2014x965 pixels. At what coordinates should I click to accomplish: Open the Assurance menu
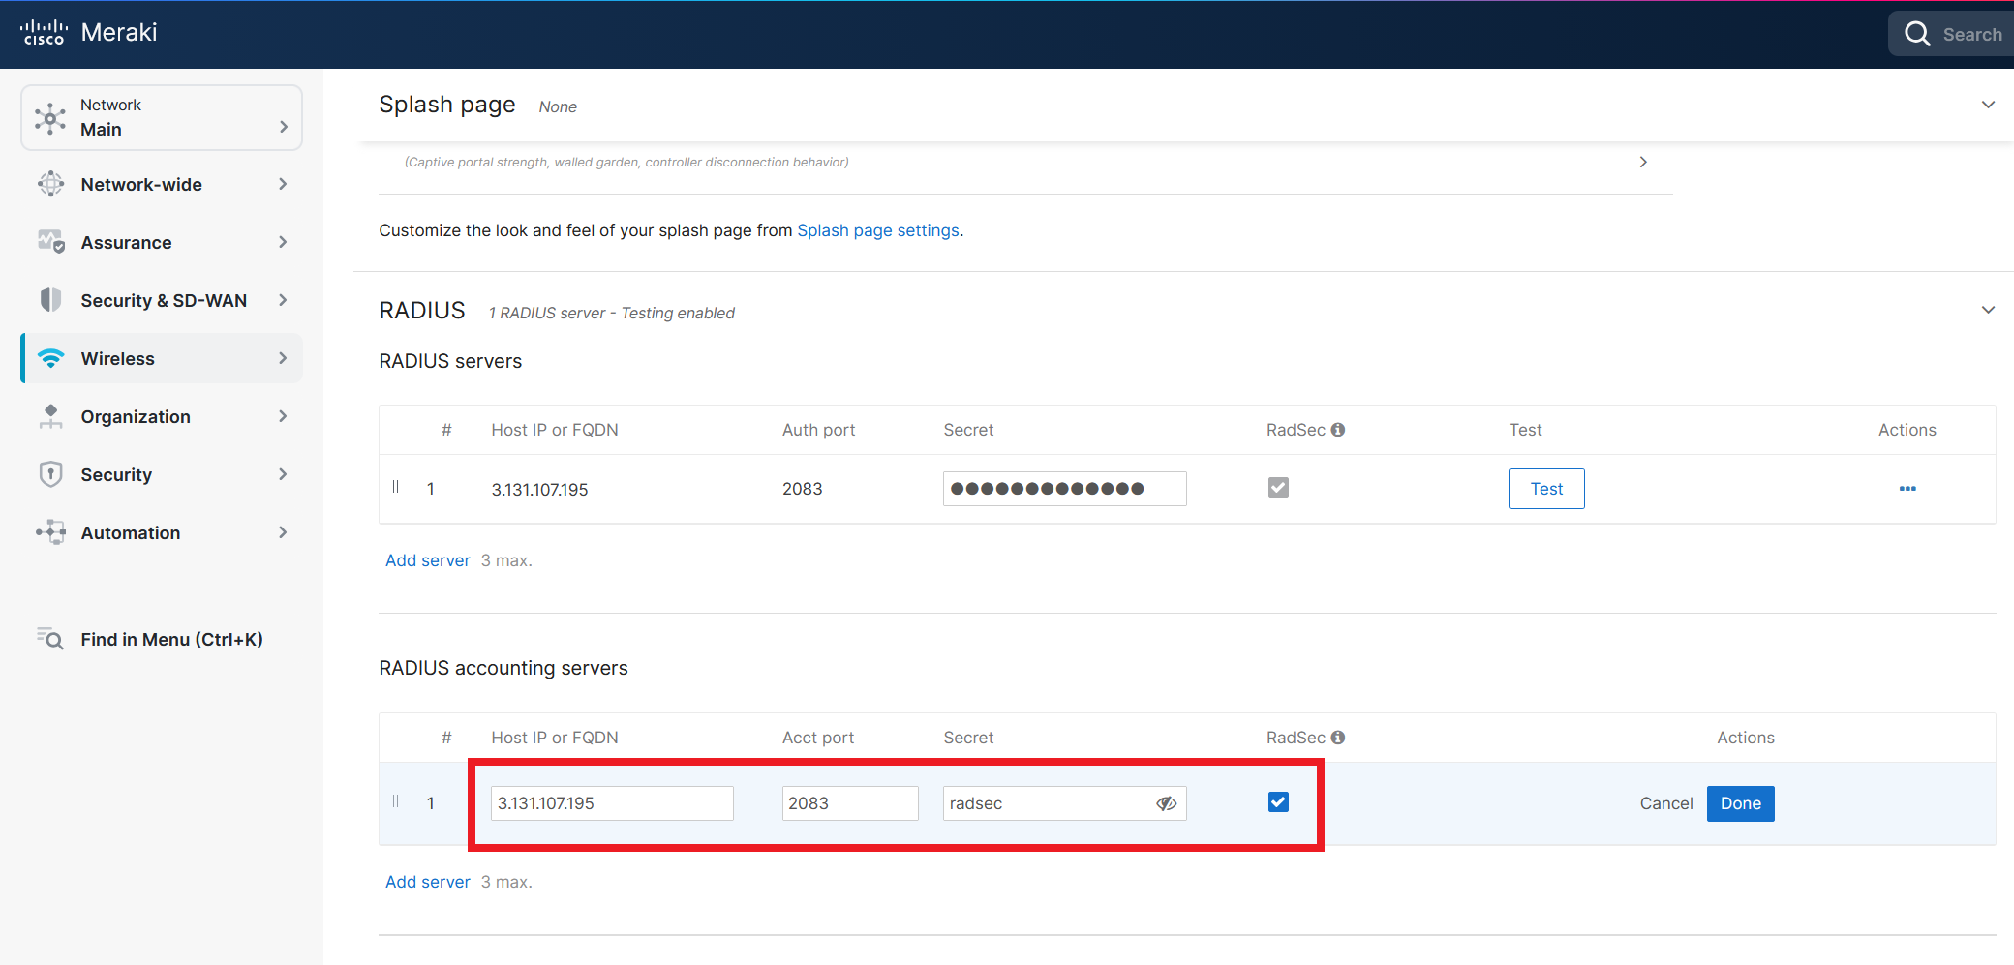pos(162,242)
